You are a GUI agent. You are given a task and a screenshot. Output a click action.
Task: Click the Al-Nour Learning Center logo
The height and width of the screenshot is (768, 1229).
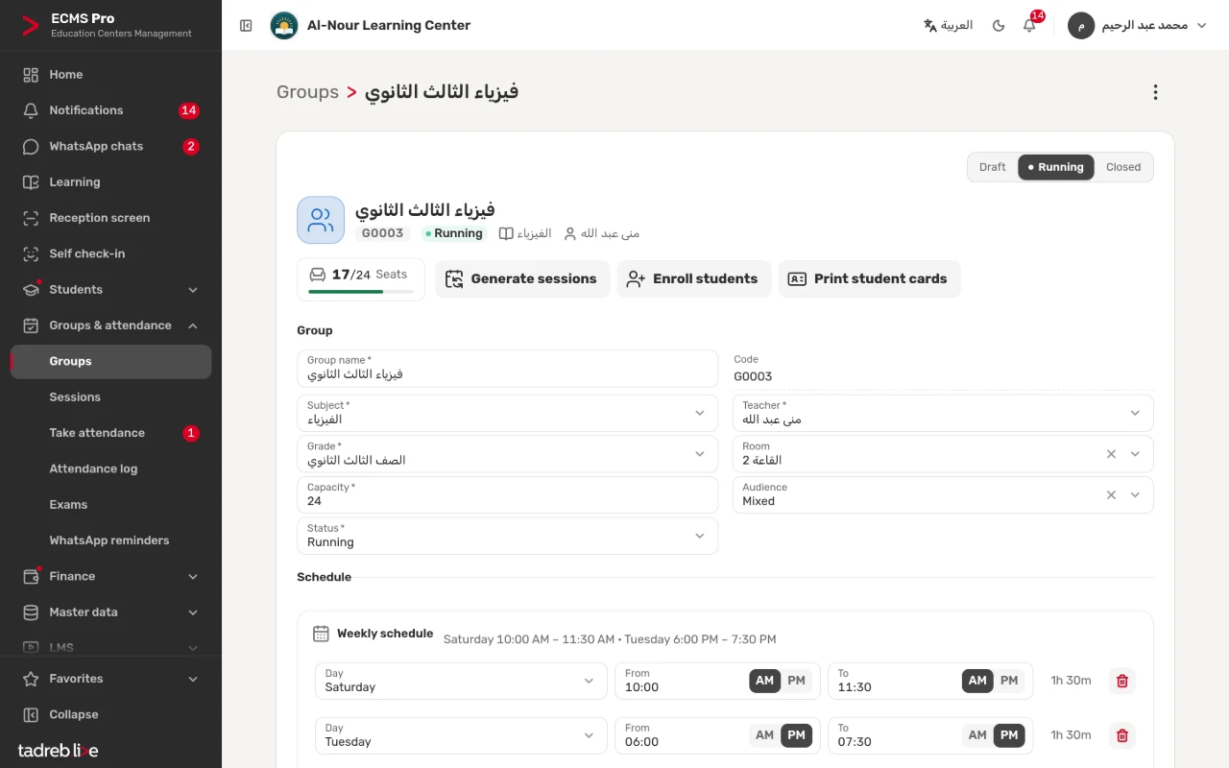[x=284, y=26]
